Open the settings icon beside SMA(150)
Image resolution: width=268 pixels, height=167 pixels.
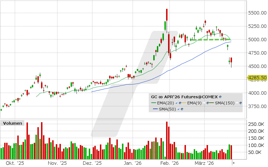[241, 103]
